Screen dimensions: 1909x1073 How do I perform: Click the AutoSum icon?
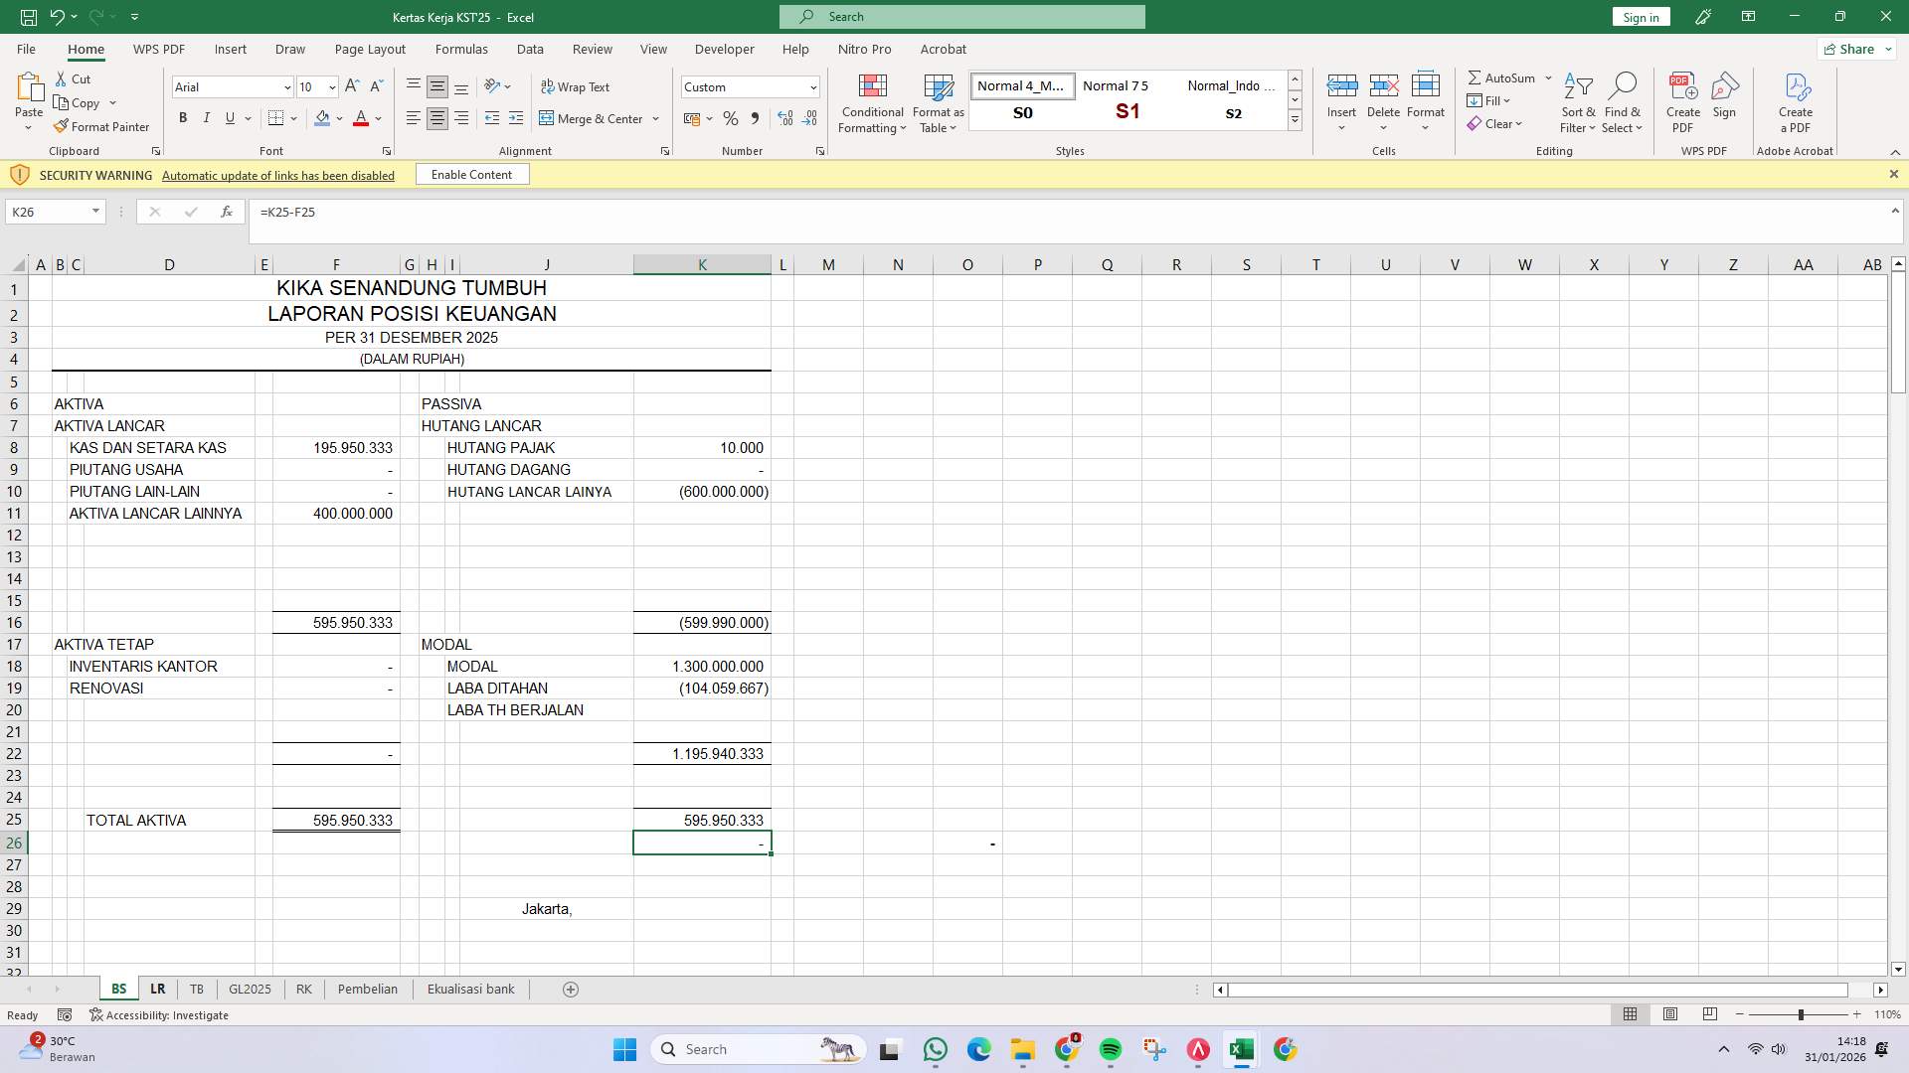[x=1501, y=77]
